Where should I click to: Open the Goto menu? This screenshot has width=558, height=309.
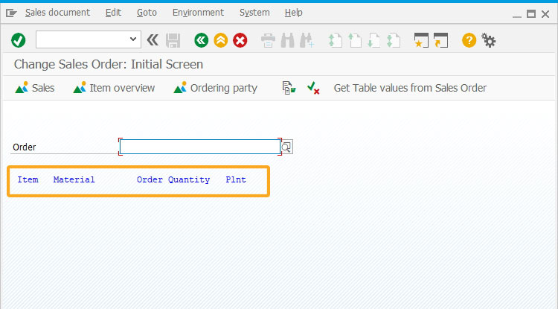click(x=147, y=13)
